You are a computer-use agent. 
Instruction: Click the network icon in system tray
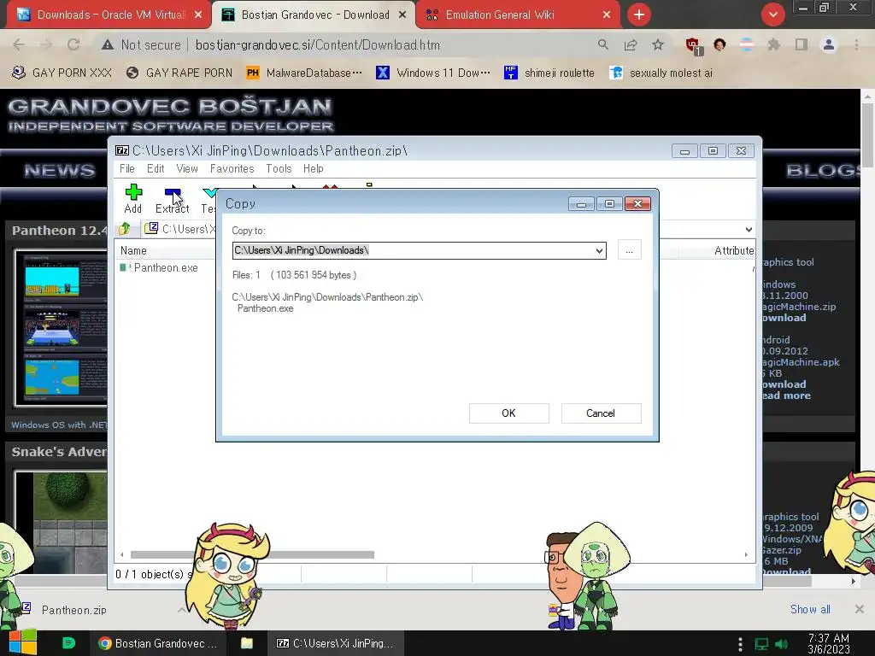pos(761,644)
